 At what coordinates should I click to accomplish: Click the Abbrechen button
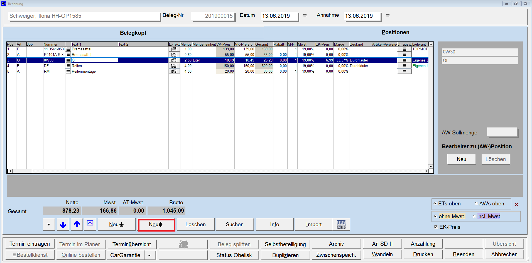pyautogui.click(x=504, y=254)
